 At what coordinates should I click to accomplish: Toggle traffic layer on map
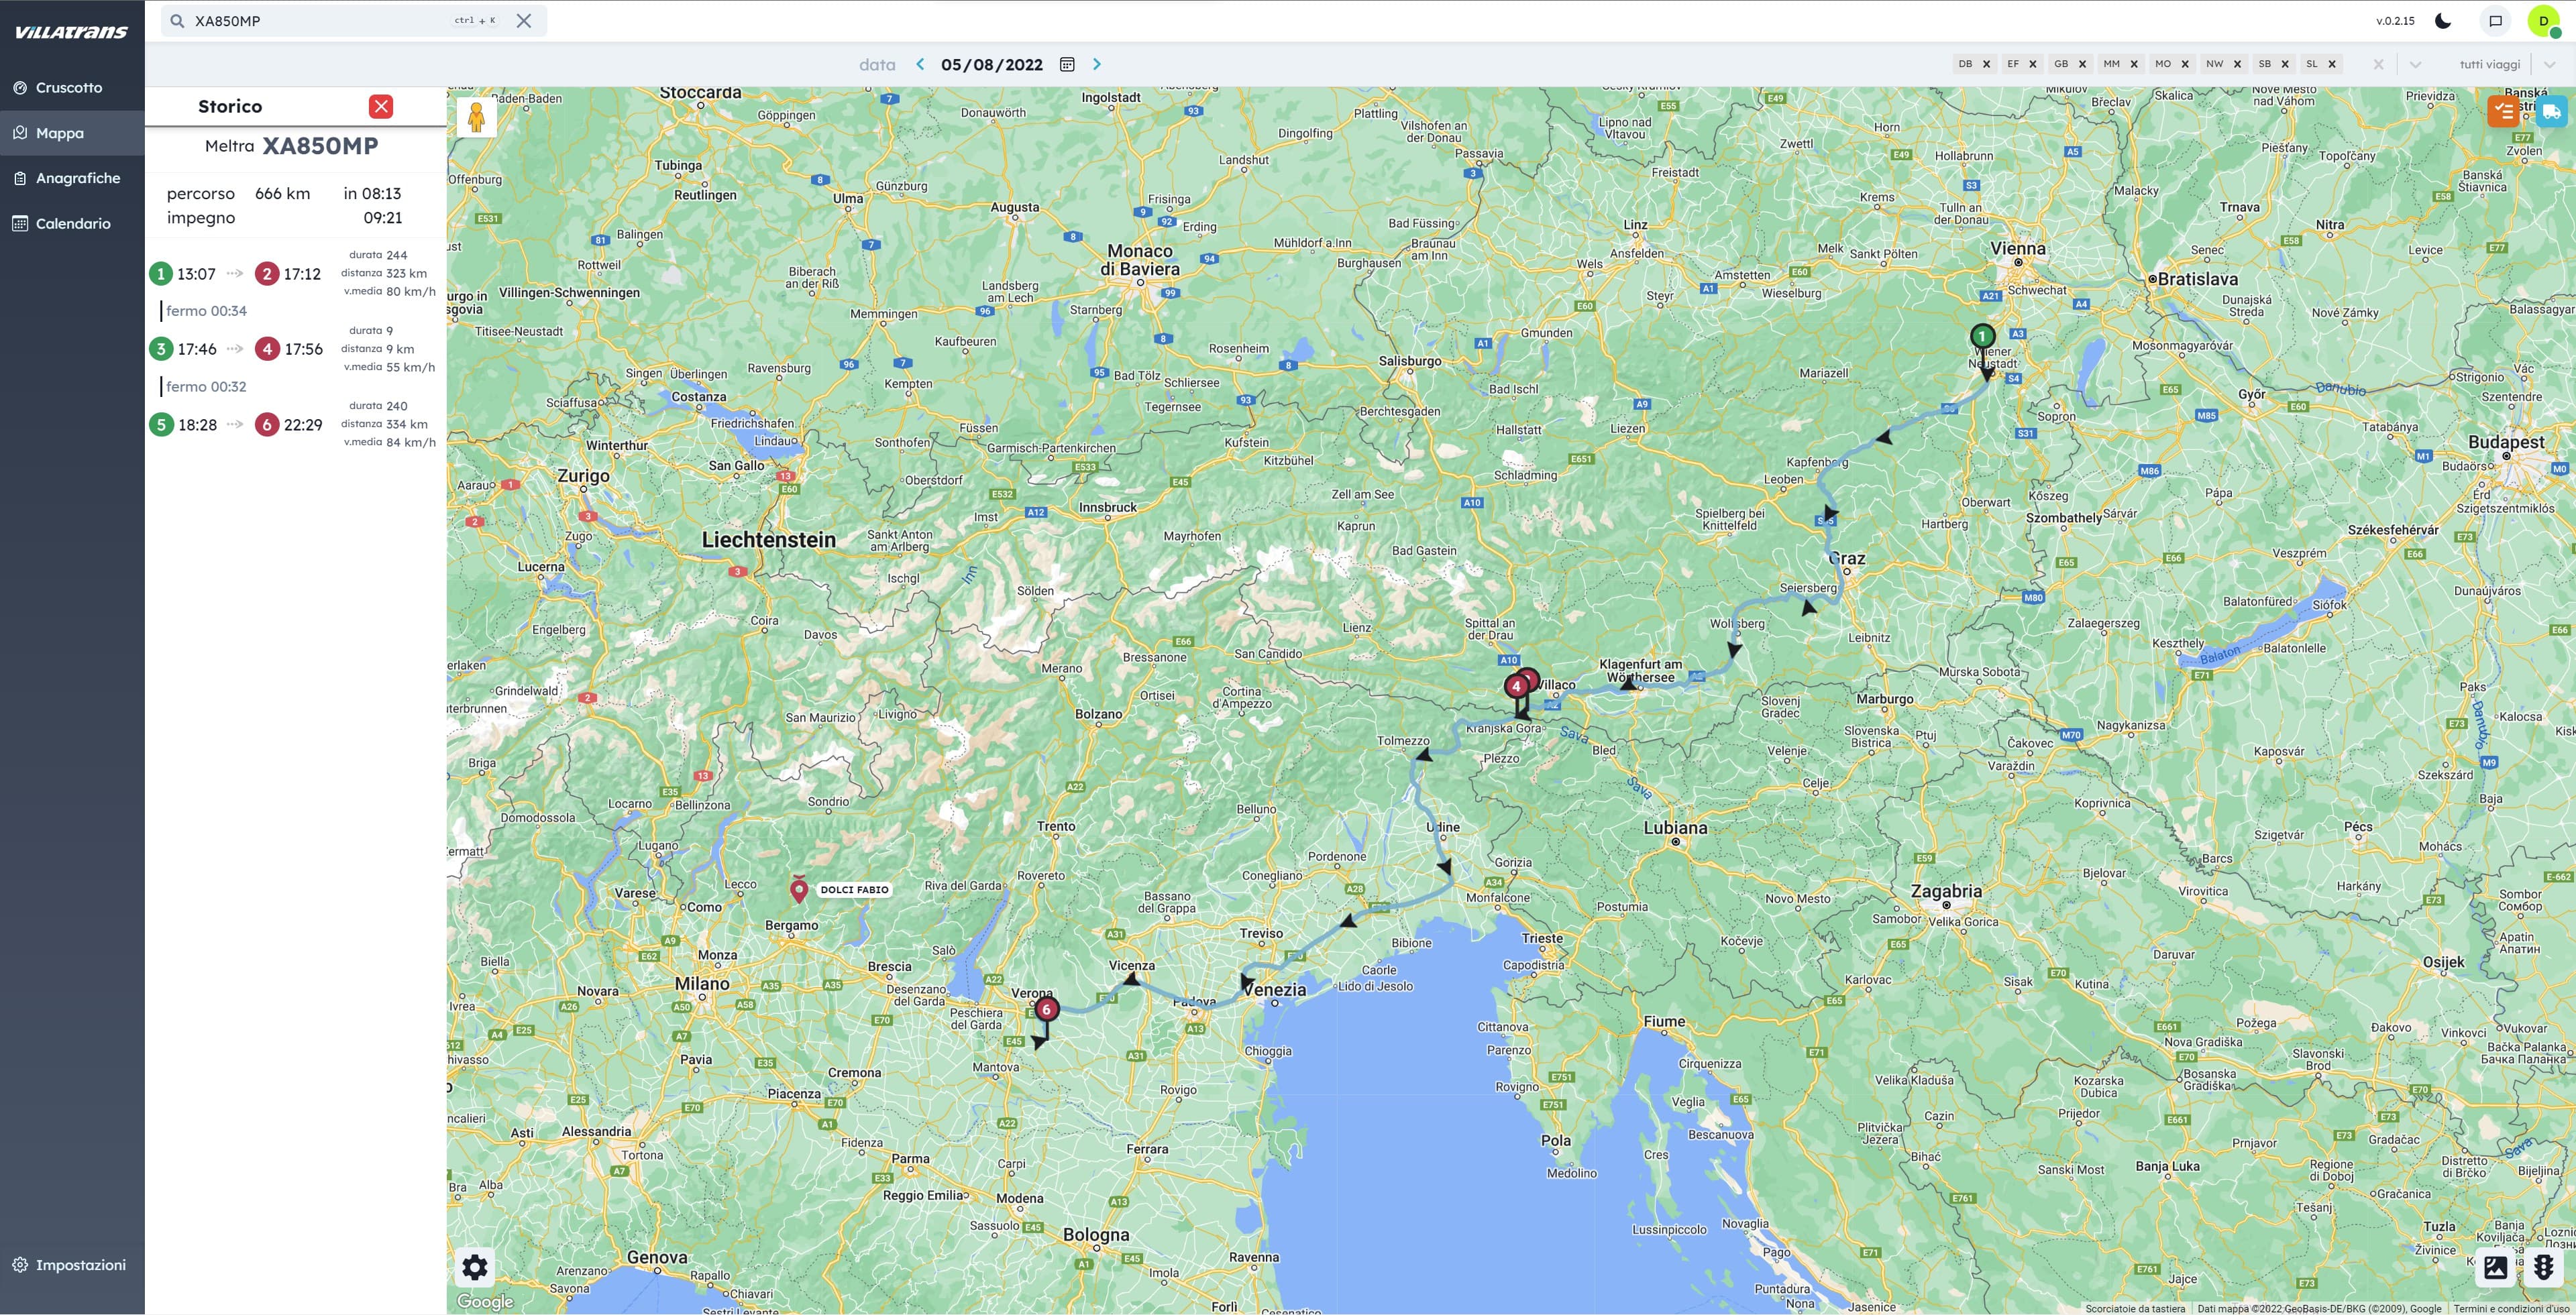pyautogui.click(x=2543, y=1267)
